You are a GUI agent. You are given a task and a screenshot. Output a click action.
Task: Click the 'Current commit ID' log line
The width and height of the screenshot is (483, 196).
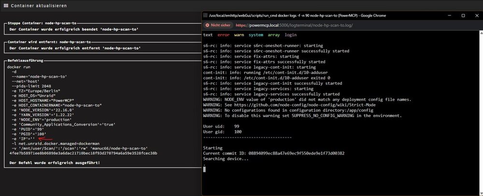tap(274, 153)
